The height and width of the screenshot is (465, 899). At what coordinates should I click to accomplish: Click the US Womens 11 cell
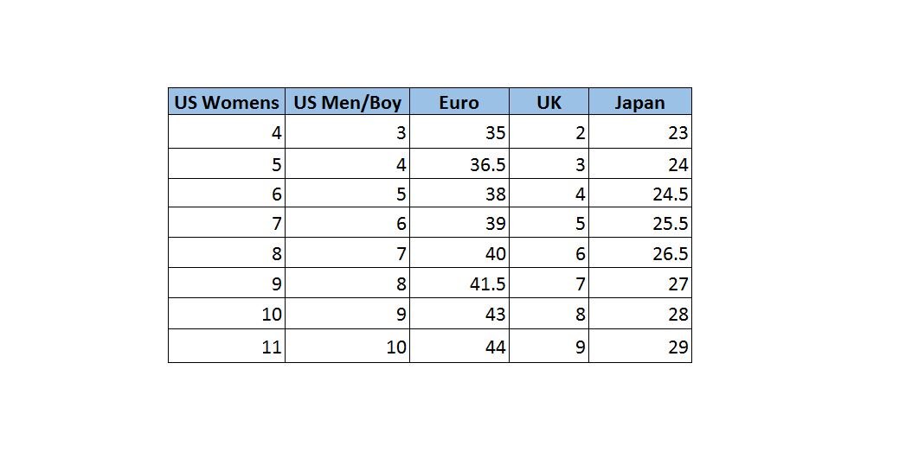(227, 347)
